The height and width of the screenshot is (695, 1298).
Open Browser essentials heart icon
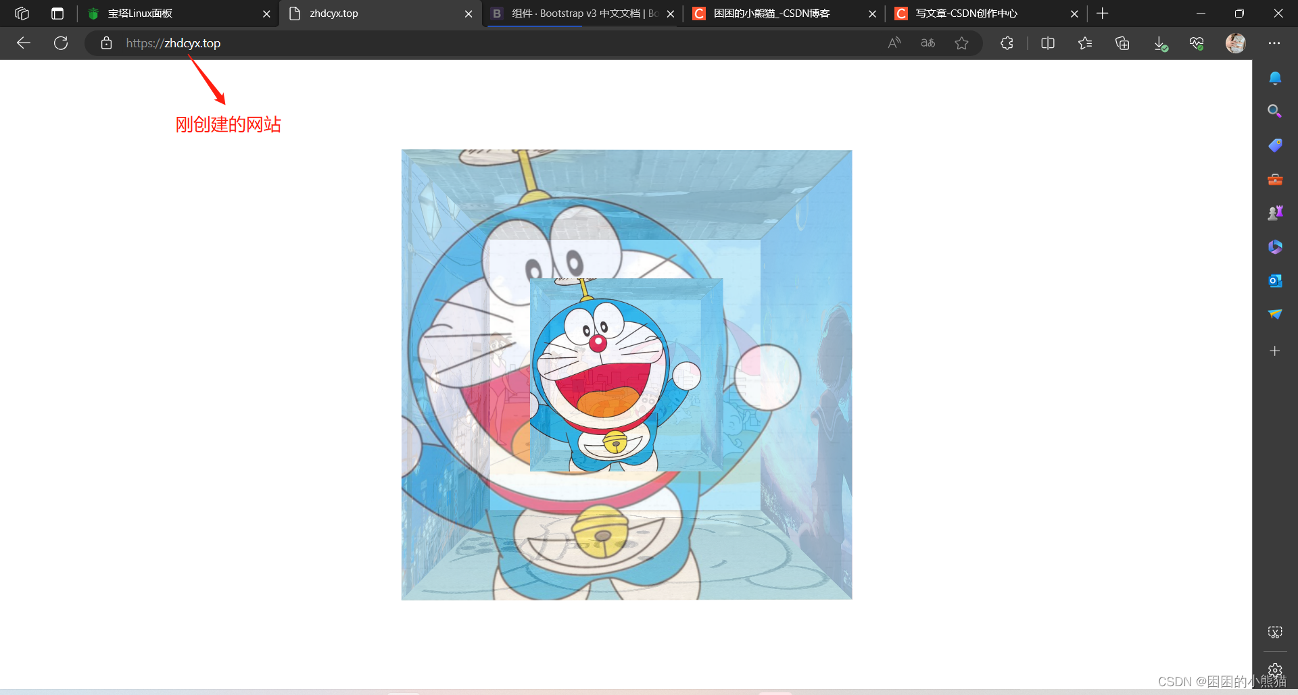(x=1197, y=43)
